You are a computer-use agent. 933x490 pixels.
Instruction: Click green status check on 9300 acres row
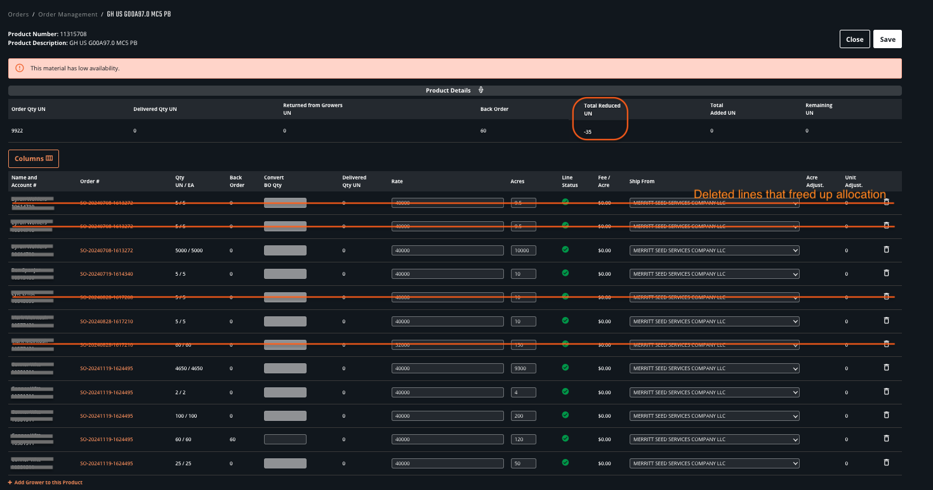tap(566, 367)
